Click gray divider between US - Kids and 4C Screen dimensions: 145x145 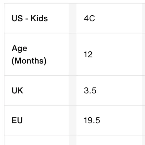coord(73,18)
